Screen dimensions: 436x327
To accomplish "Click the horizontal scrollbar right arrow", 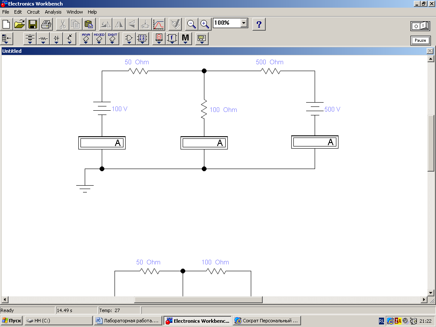I will 424,300.
